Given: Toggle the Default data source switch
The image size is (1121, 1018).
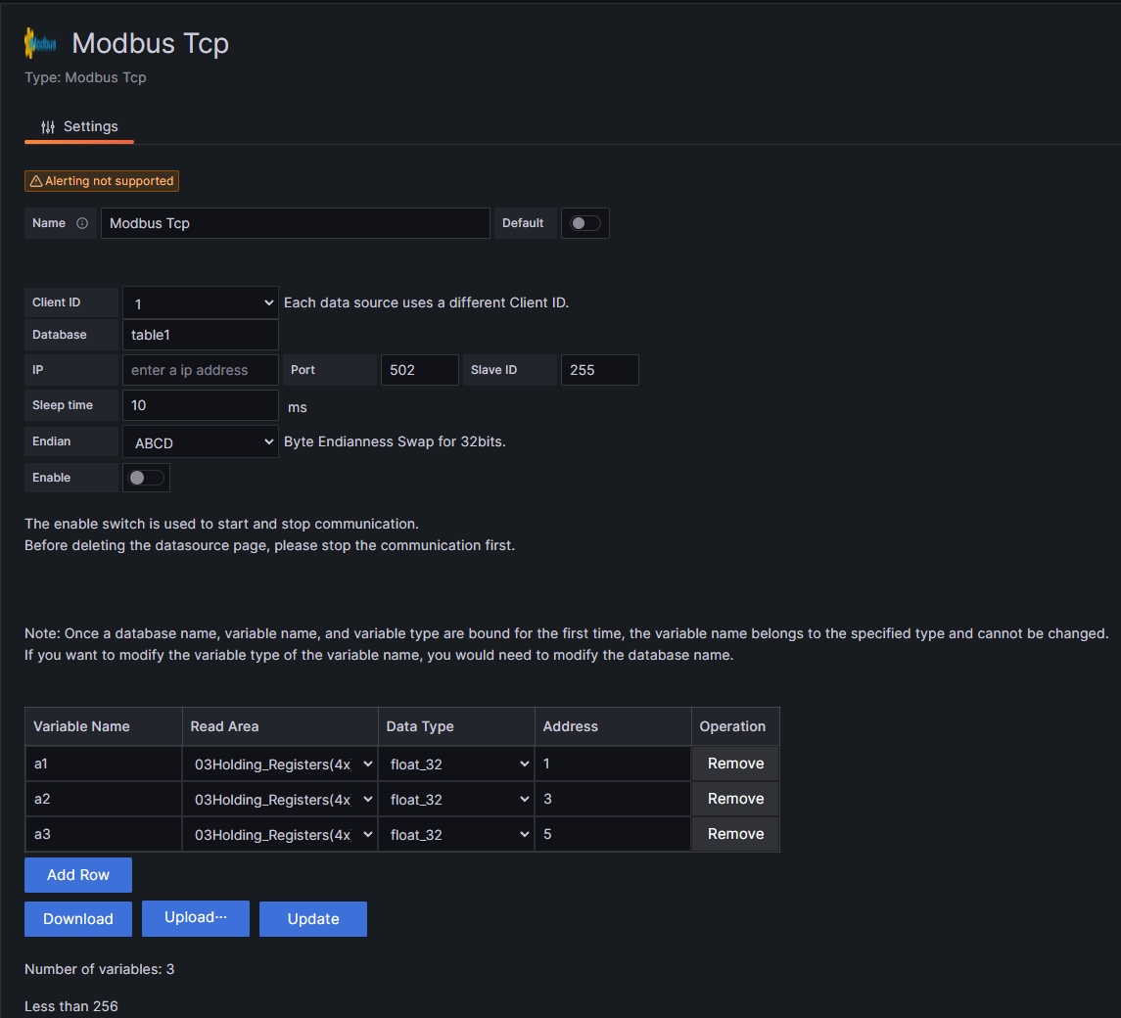Looking at the screenshot, I should (x=585, y=223).
